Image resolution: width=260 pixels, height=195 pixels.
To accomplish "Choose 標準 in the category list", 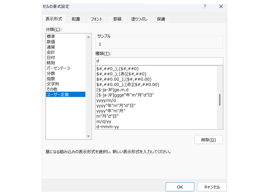I will (x=51, y=37).
